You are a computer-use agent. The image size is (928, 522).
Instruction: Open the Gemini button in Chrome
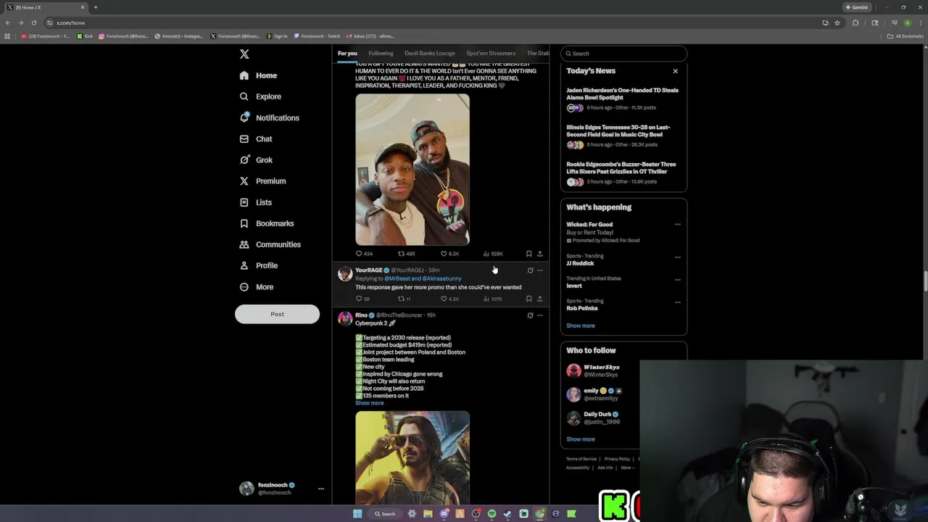click(x=856, y=7)
